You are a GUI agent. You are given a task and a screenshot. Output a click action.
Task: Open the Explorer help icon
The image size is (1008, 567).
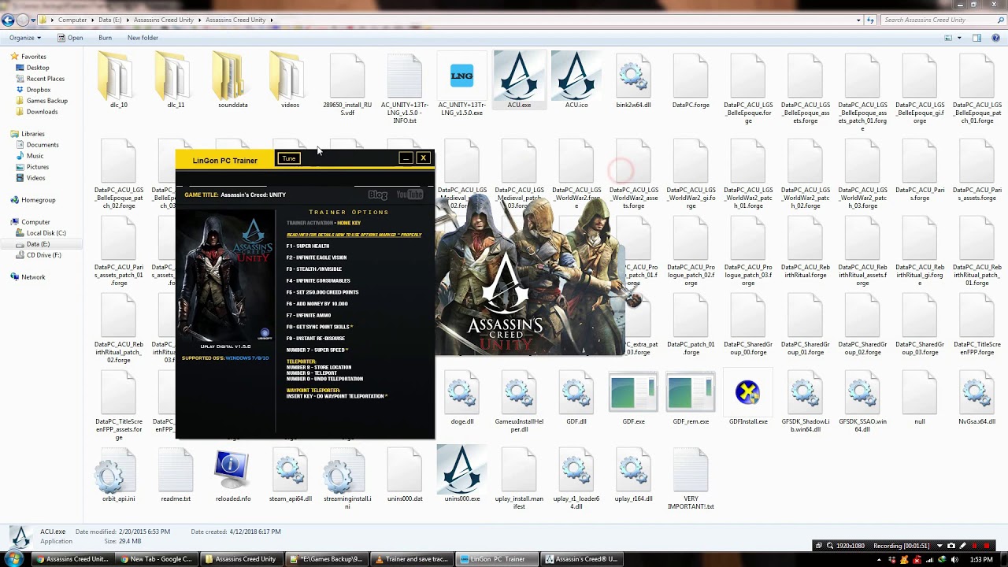click(995, 38)
